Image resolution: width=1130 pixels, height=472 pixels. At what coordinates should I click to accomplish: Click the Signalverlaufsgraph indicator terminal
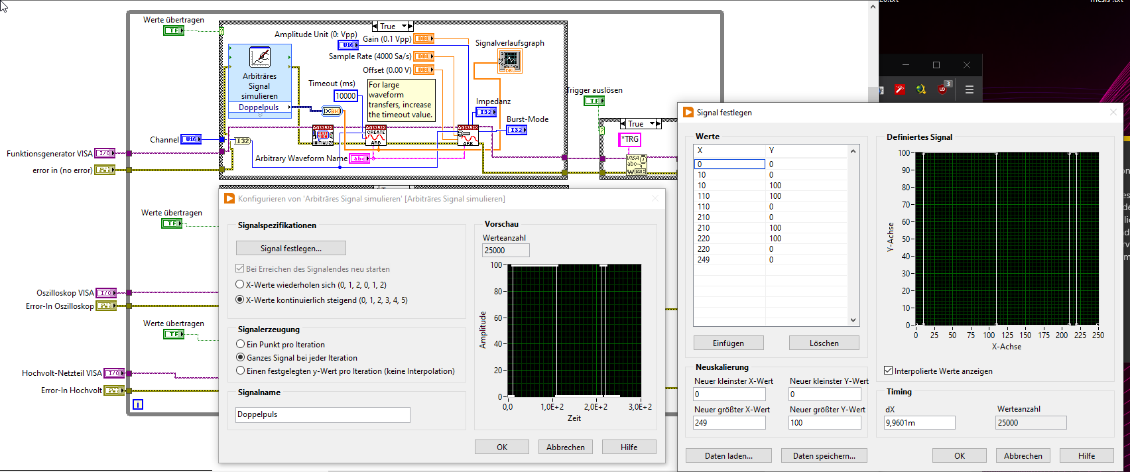coord(509,62)
